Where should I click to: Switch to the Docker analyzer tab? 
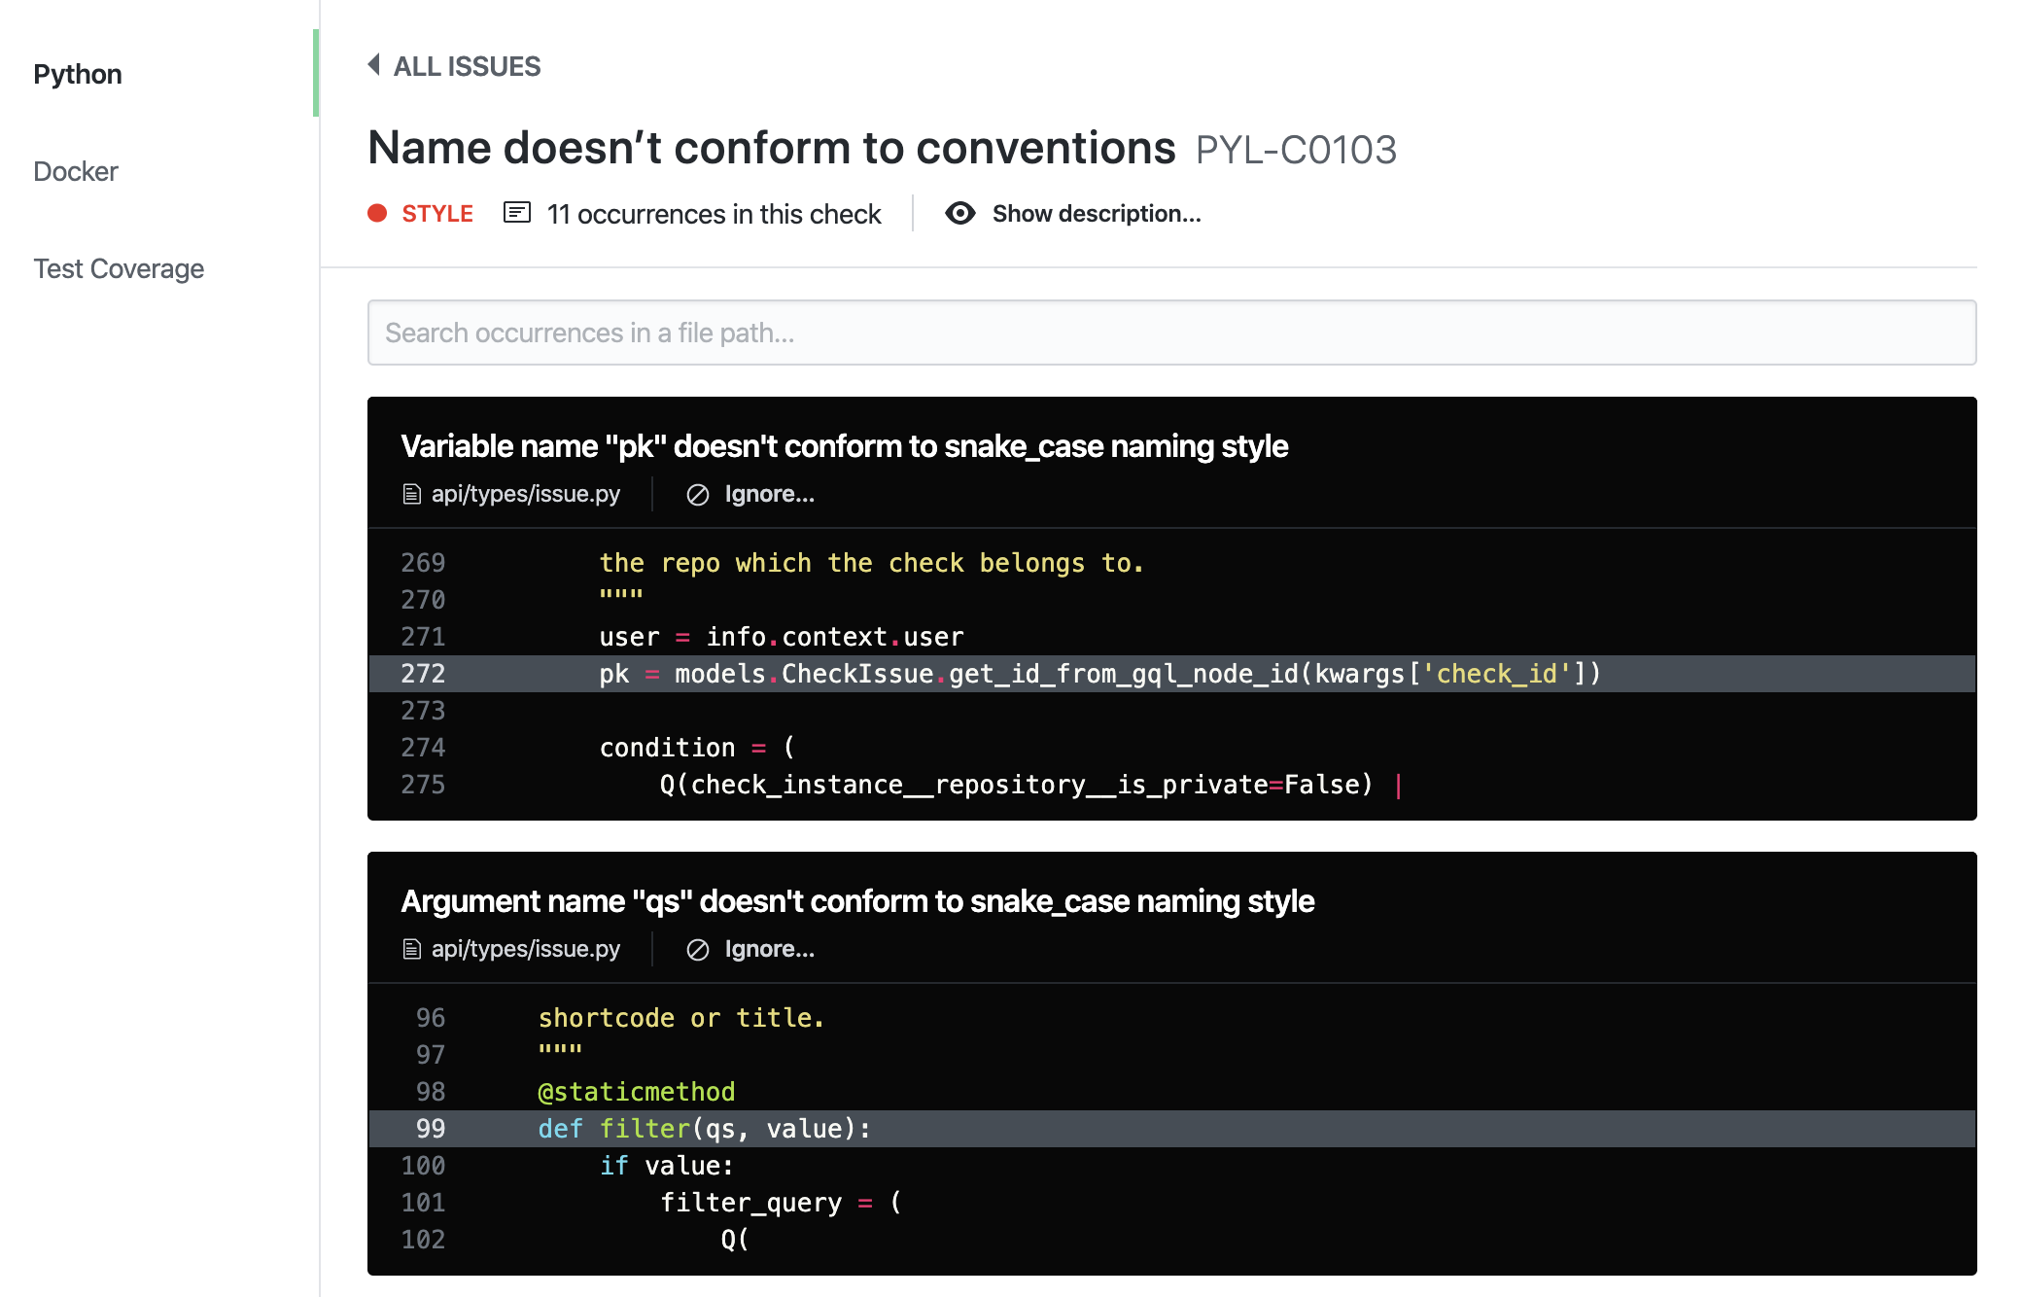pyautogui.click(x=76, y=172)
